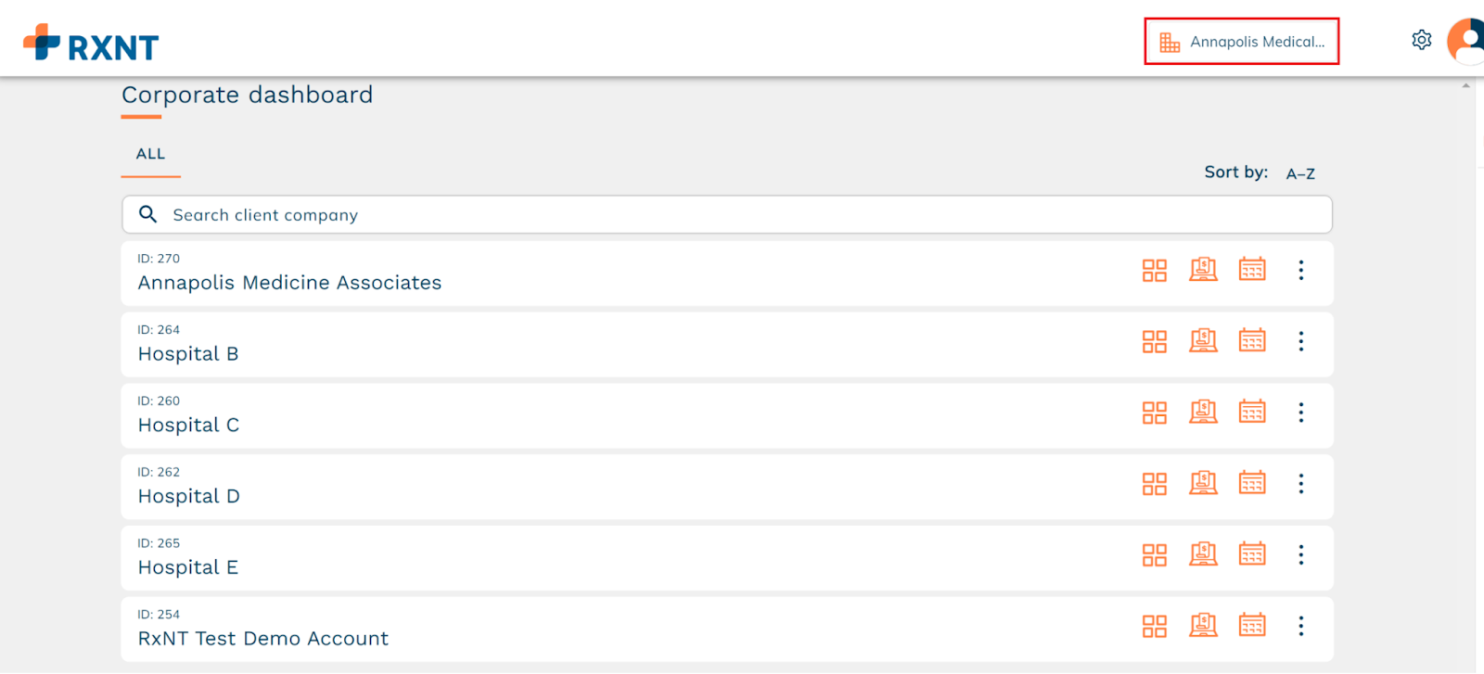Click the RXNT logo
The width and height of the screenshot is (1484, 674).
[x=91, y=43]
